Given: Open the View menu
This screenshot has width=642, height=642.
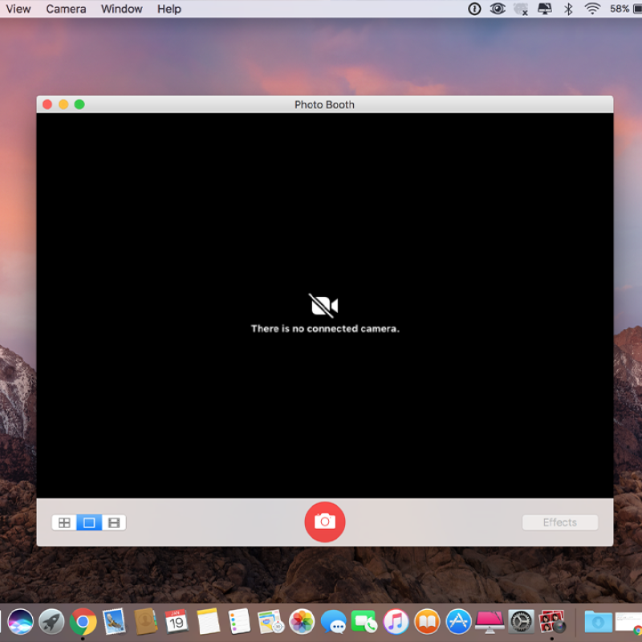Looking at the screenshot, I should point(18,9).
